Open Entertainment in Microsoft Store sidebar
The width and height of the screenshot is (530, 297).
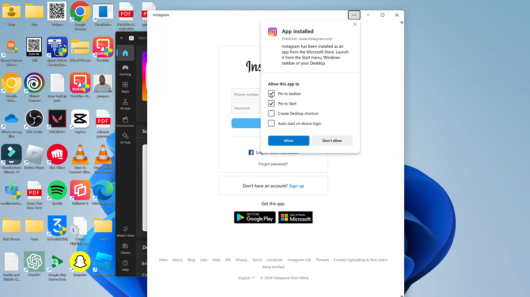click(x=125, y=121)
